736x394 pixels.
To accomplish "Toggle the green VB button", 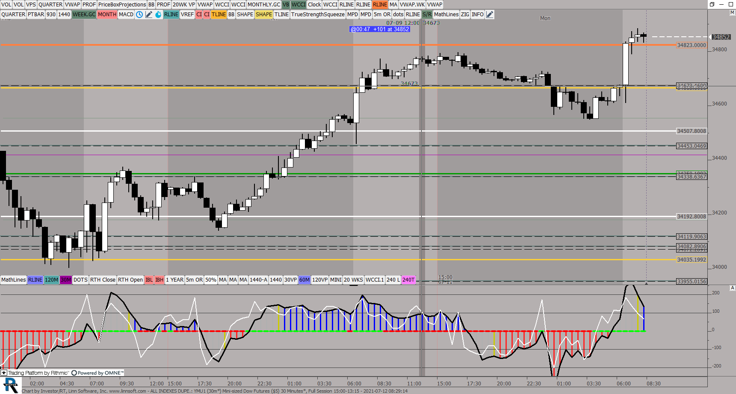I will coord(286,4).
